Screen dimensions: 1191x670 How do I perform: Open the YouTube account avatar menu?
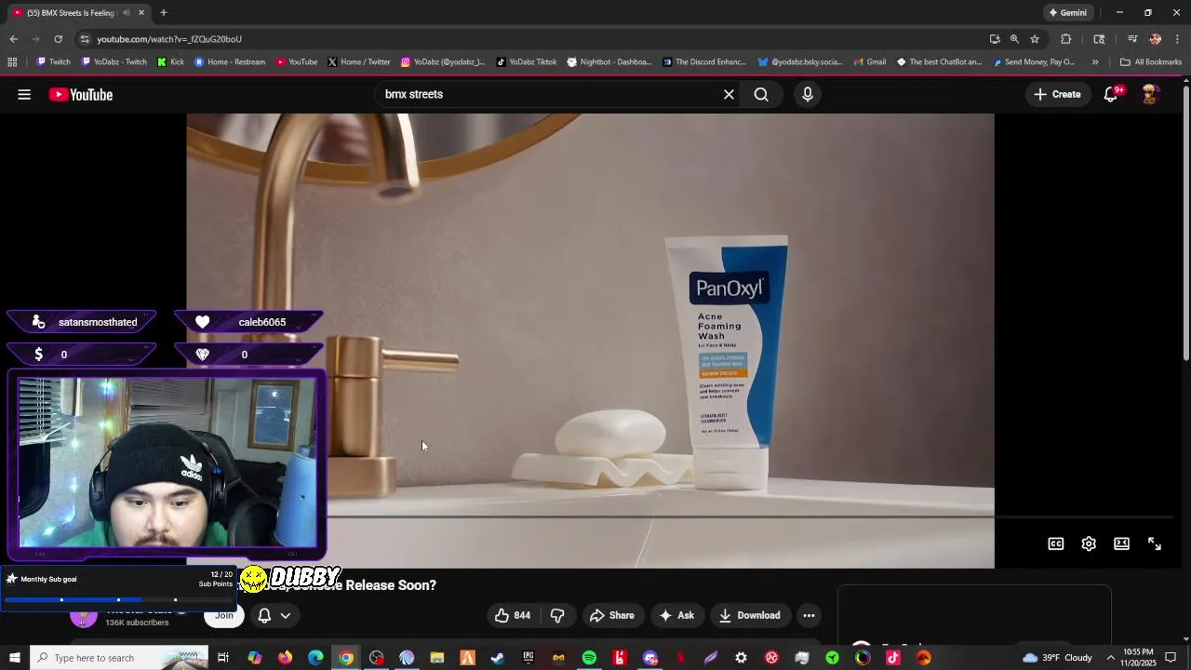[x=1150, y=94]
